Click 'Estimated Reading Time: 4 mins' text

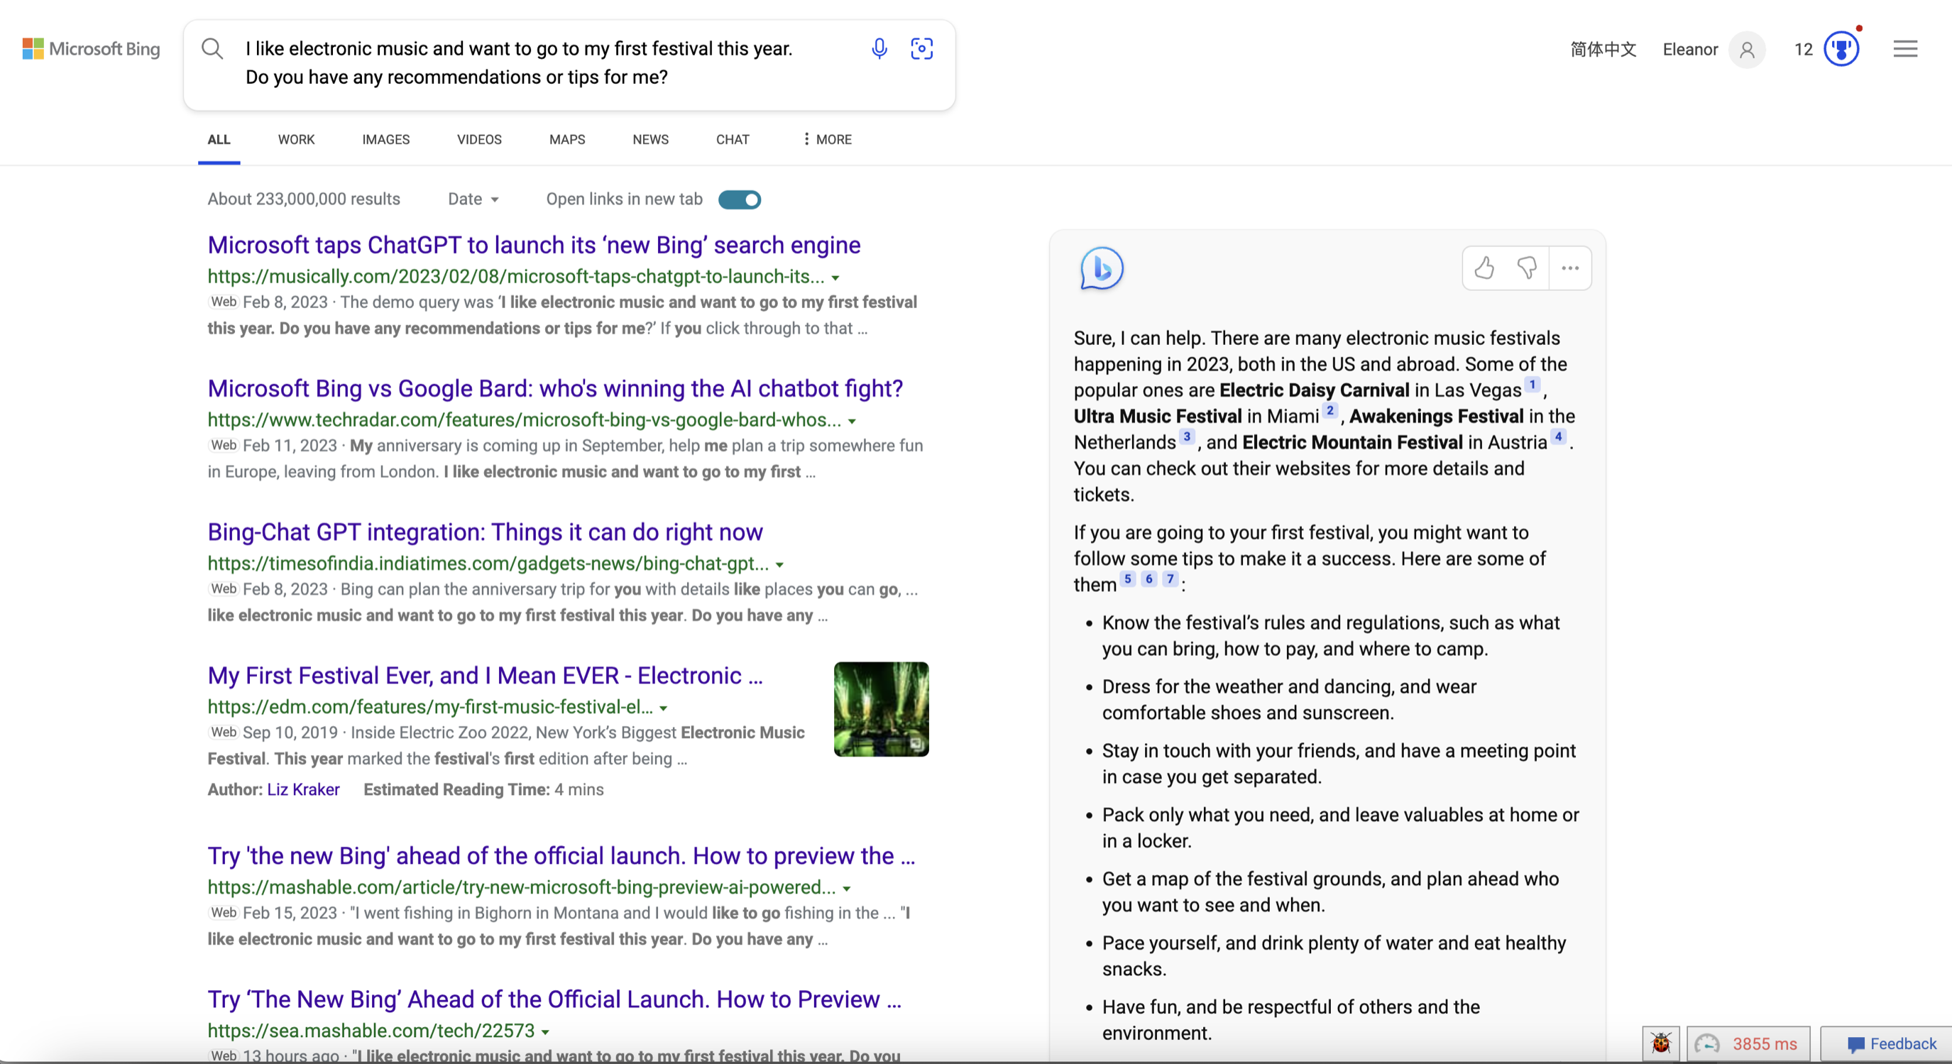(483, 790)
